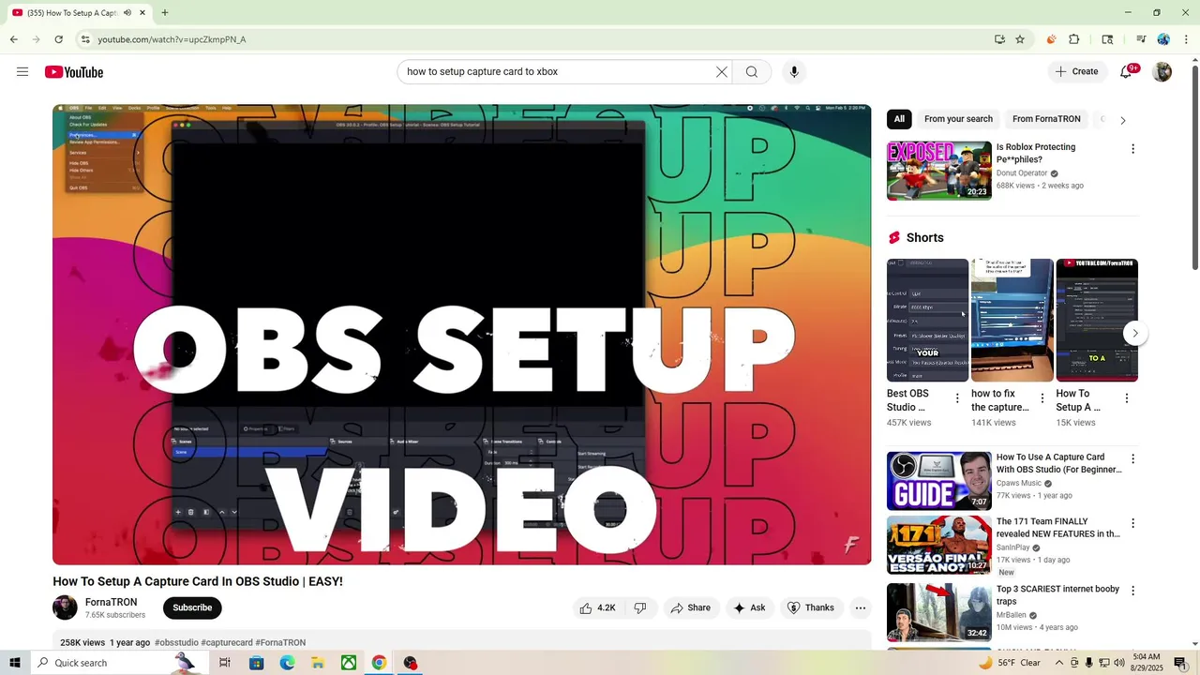Viewport: 1200px width, 675px height.
Task: Open more actions ellipsis under video
Action: coord(861,607)
